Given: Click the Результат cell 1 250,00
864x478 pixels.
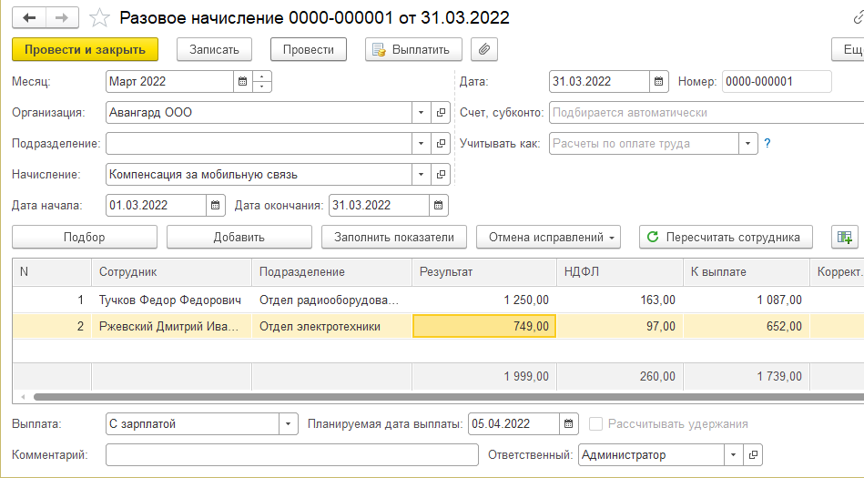Looking at the screenshot, I should [484, 300].
